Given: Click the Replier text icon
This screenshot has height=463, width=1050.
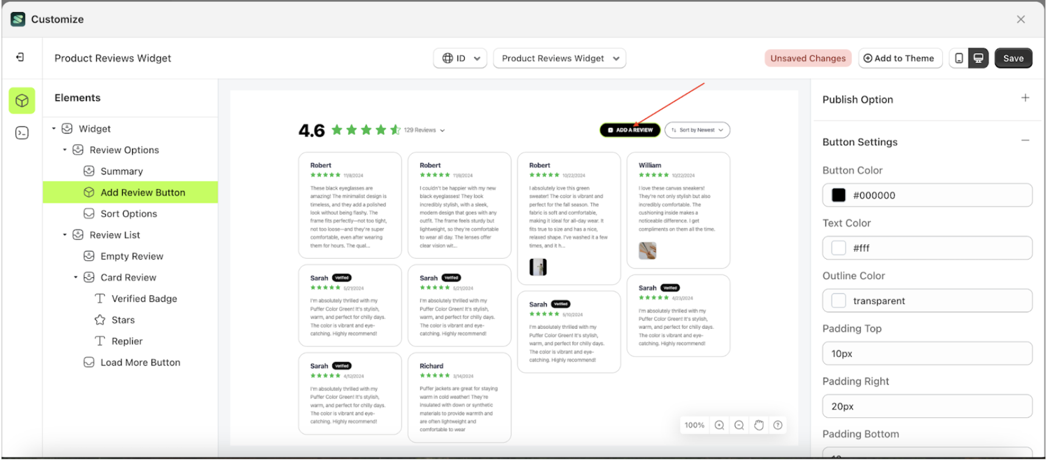Looking at the screenshot, I should (x=100, y=341).
